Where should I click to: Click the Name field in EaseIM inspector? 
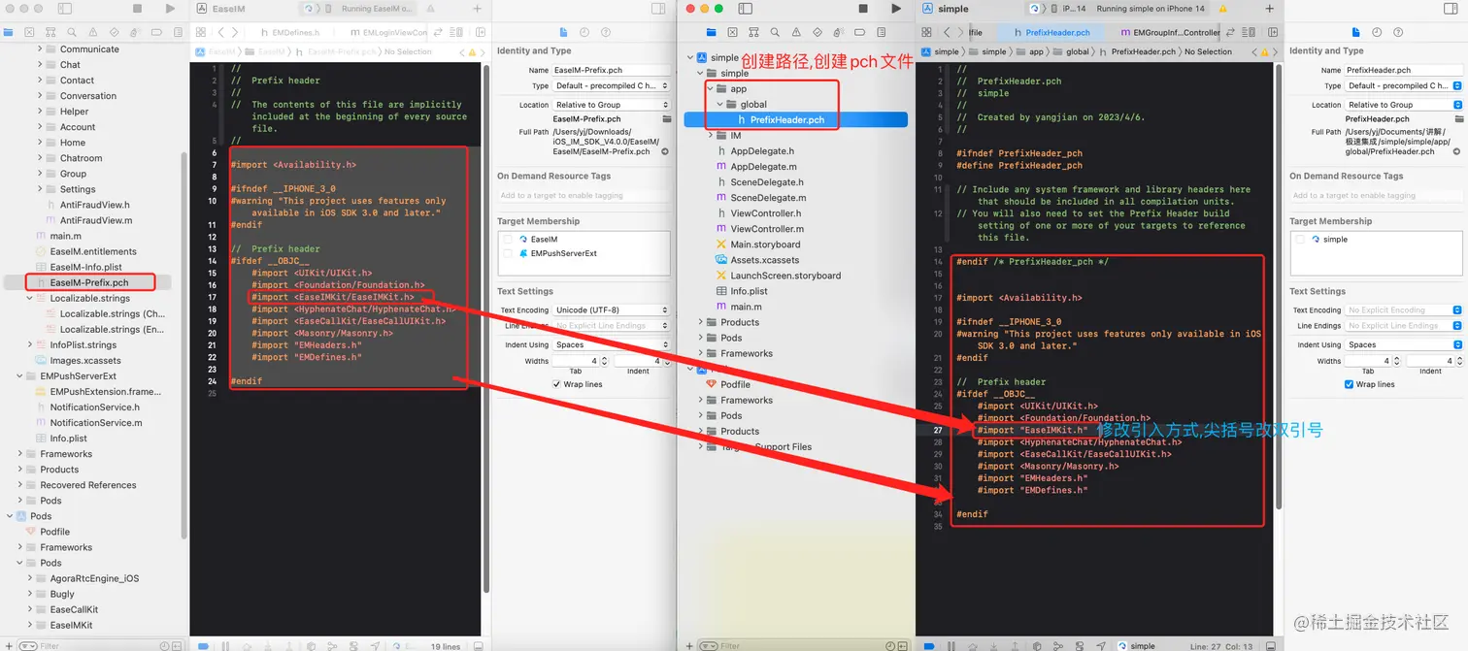(x=611, y=70)
